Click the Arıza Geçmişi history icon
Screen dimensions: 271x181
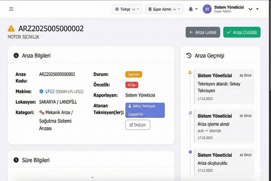click(189, 56)
